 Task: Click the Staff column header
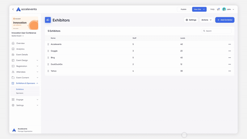point(134,38)
